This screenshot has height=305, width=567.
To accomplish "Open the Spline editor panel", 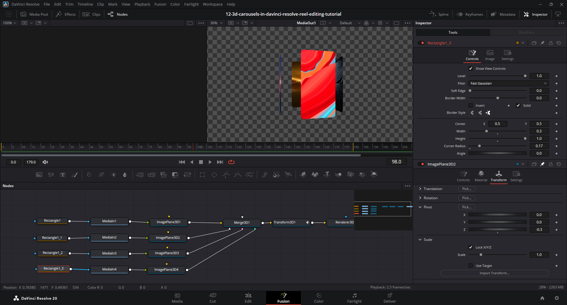I will click(x=439, y=14).
